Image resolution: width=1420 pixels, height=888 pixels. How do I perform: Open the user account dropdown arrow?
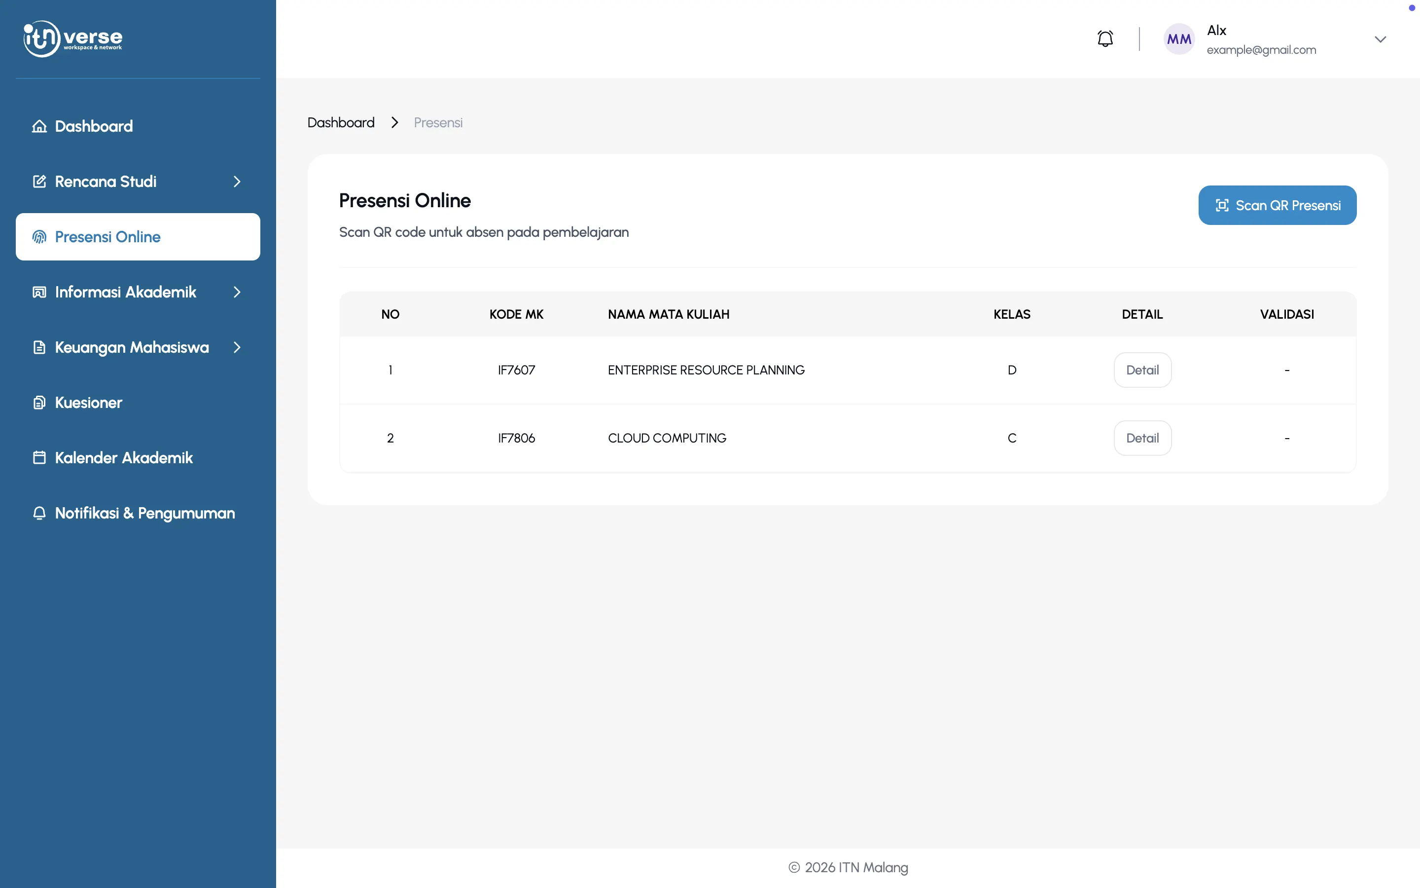[x=1380, y=39]
